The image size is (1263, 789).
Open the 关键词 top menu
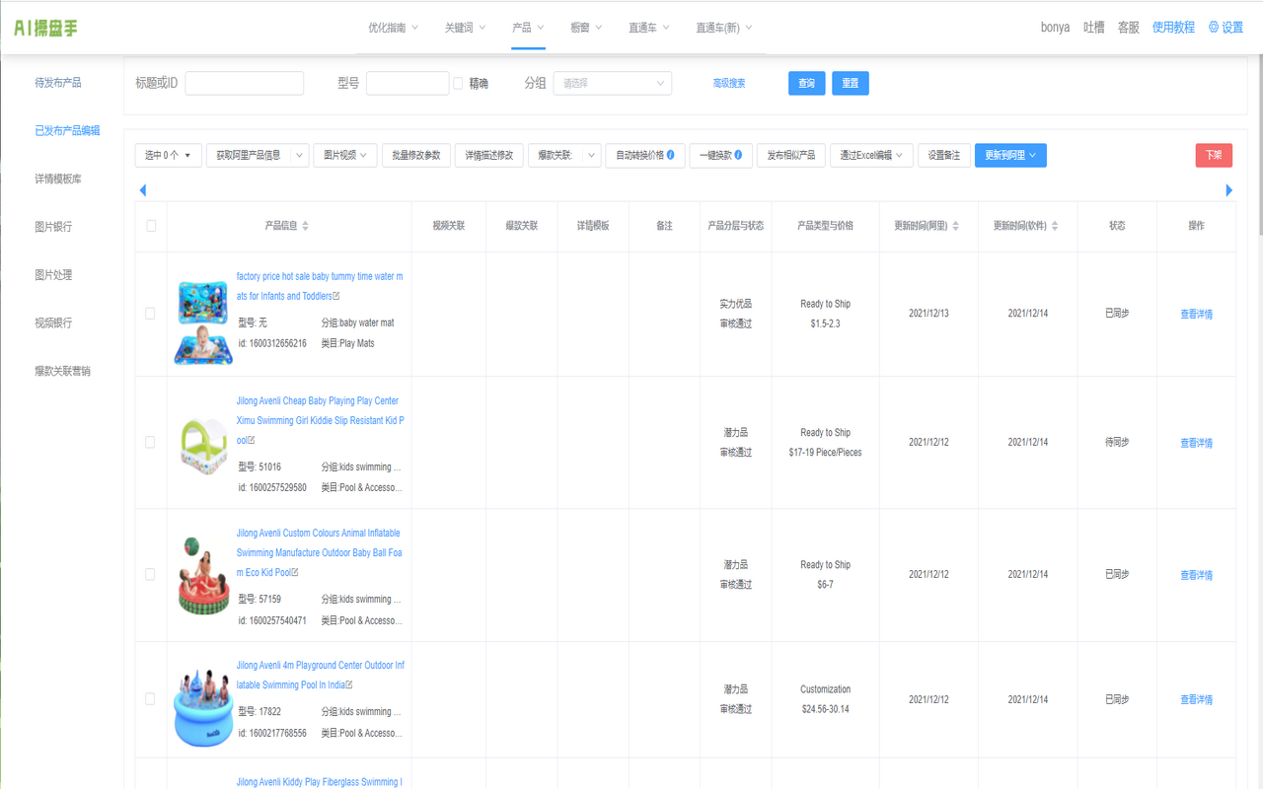click(465, 28)
